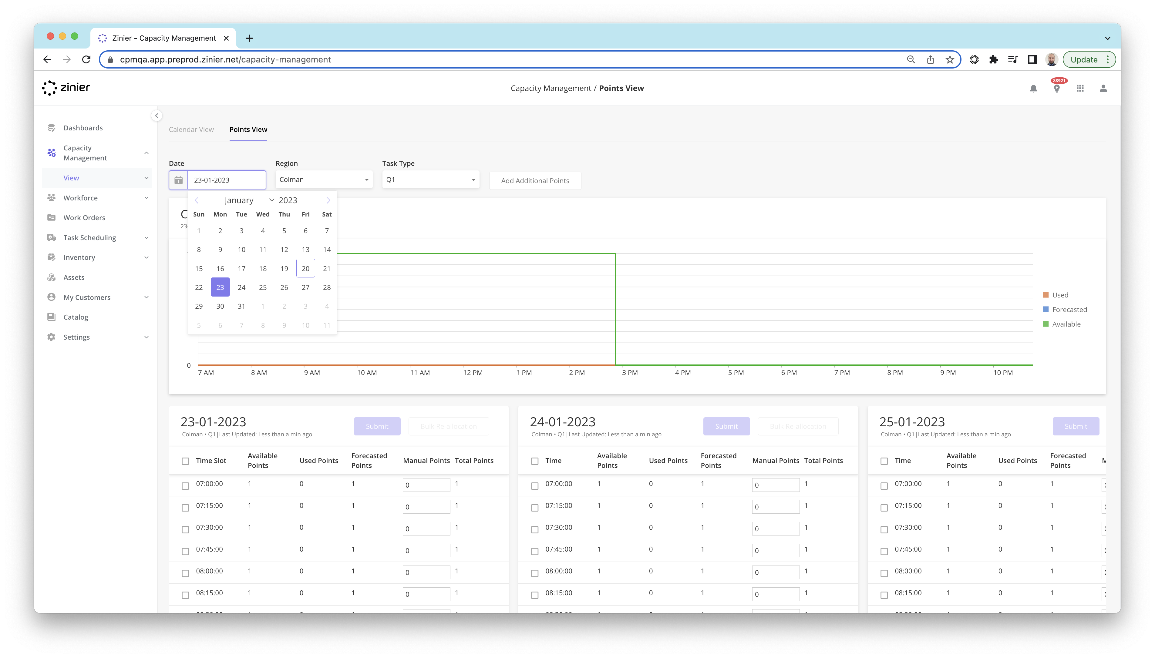Open the Region dropdown showing Colman
This screenshot has width=1155, height=658.
pyautogui.click(x=324, y=180)
